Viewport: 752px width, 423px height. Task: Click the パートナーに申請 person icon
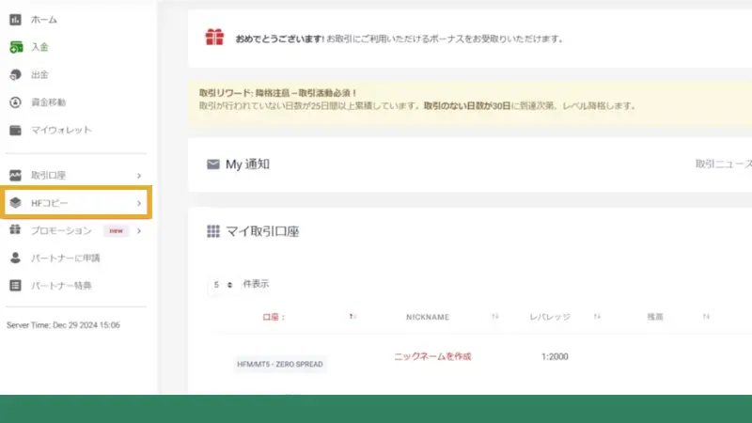(15, 258)
